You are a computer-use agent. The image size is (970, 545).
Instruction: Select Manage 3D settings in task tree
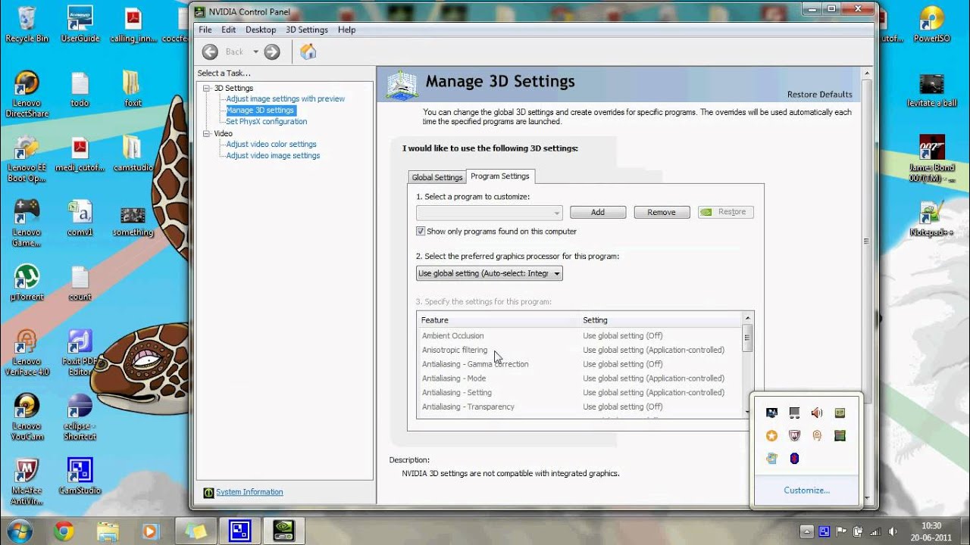(x=260, y=110)
